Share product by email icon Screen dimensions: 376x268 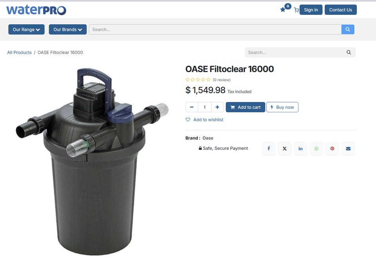pos(348,149)
